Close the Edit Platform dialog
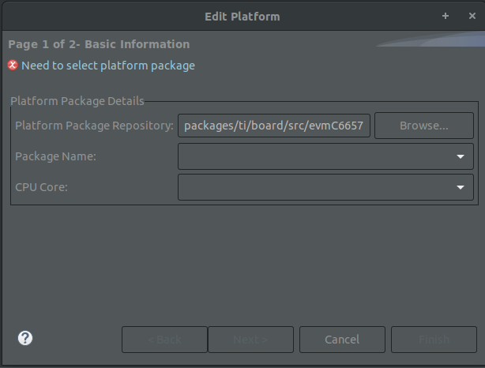 pos(469,16)
